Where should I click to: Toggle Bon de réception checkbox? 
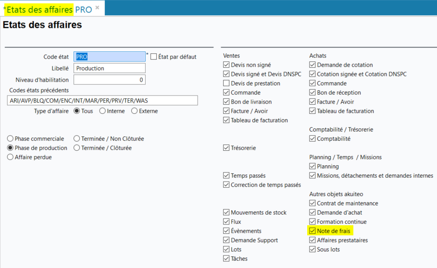(x=312, y=92)
